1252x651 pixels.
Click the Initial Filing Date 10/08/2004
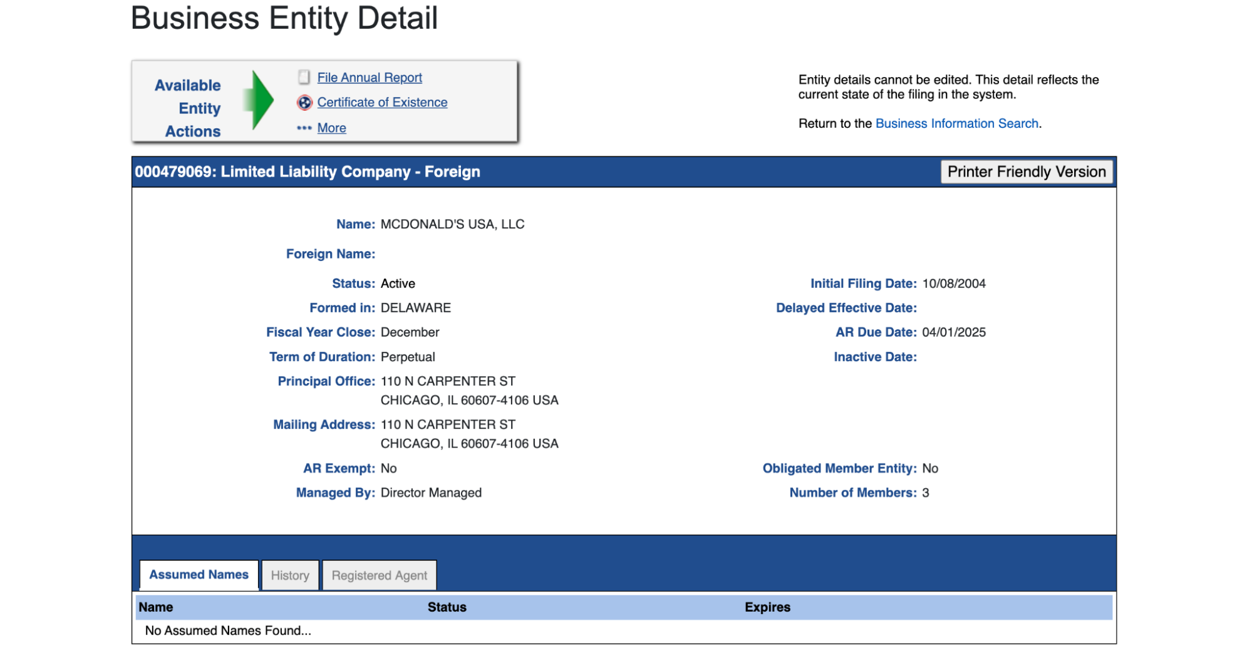click(x=954, y=284)
